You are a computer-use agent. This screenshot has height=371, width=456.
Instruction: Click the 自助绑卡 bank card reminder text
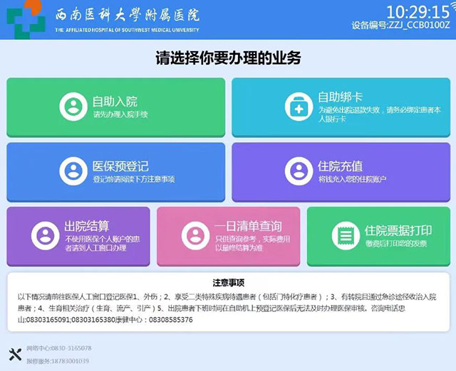click(x=380, y=114)
